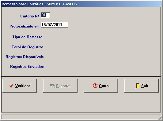Select the Total de Registros label
The image size is (163, 121).
tap(28, 47)
